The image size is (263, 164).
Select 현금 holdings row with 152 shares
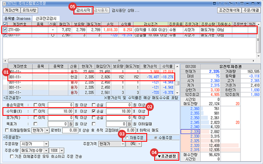(x=91, y=77)
